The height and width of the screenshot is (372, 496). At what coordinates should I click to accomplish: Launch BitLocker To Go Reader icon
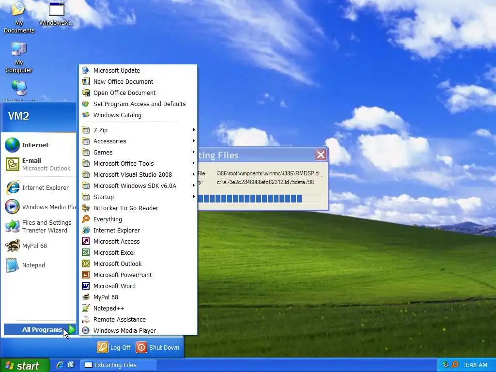(86, 208)
